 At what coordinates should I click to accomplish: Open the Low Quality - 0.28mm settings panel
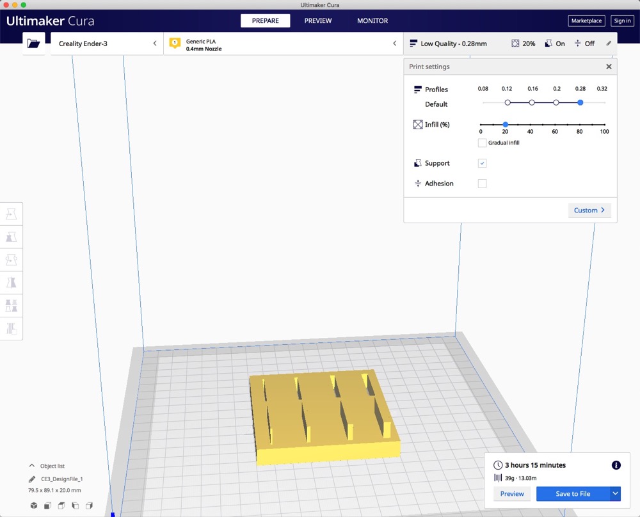[x=510, y=44]
